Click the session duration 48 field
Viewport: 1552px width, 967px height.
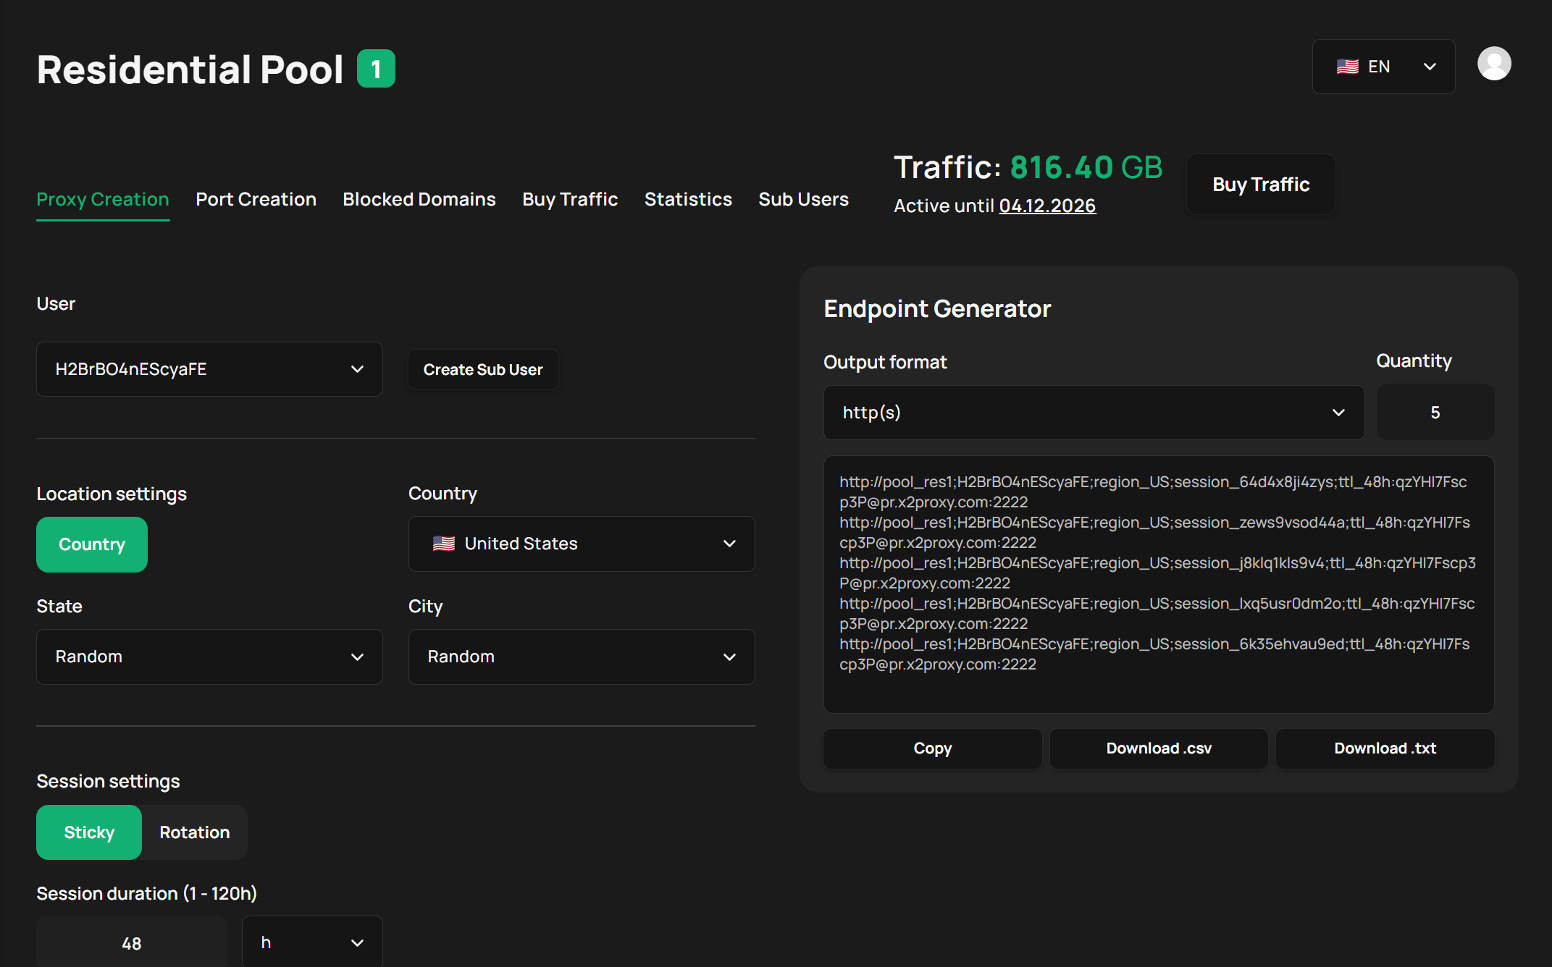click(131, 943)
